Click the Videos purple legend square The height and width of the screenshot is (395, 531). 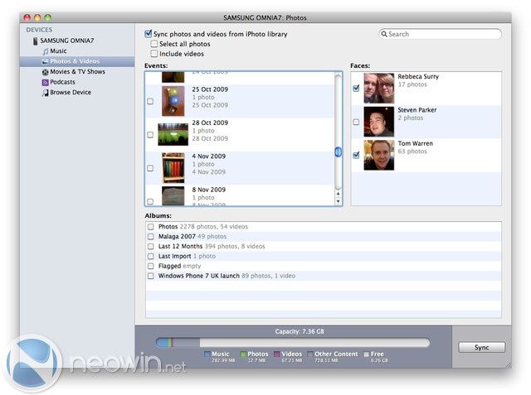[276, 354]
